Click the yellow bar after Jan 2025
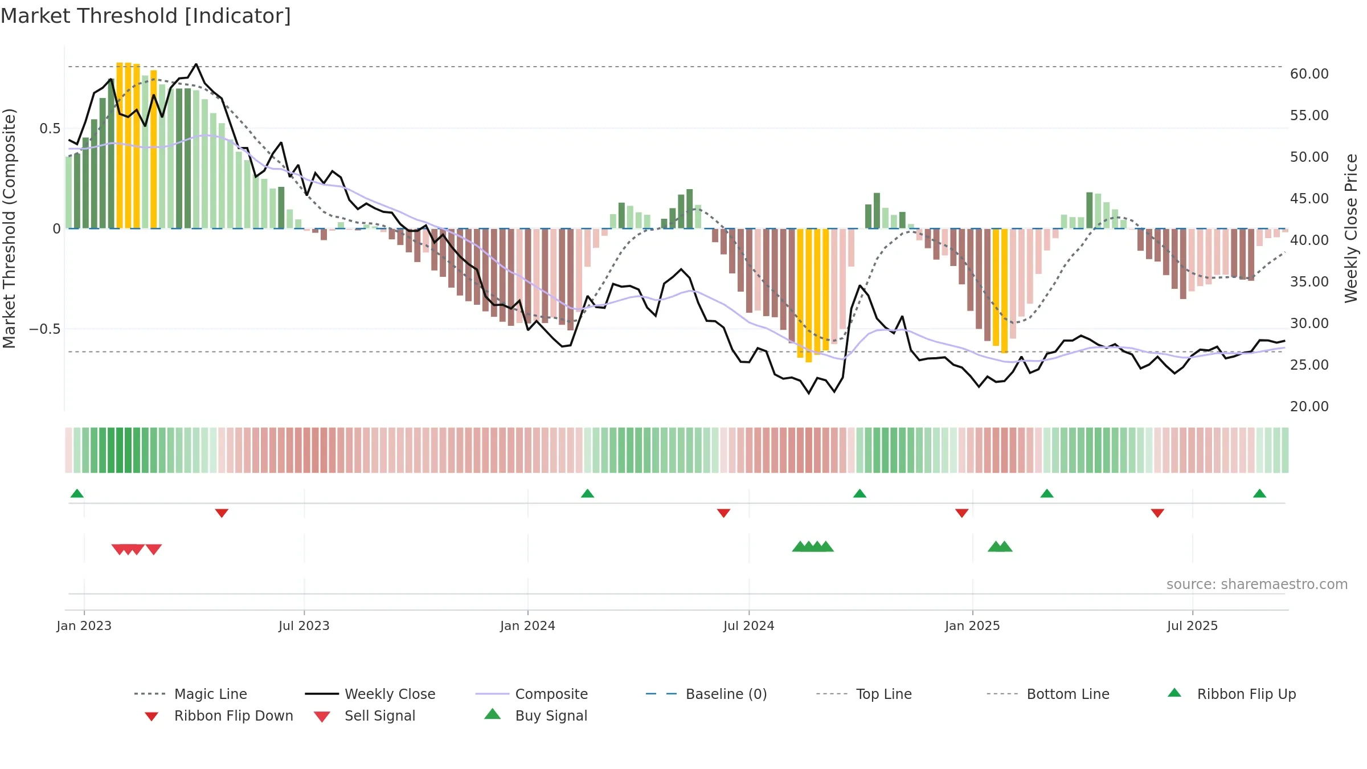1367x769 pixels. click(x=1004, y=291)
